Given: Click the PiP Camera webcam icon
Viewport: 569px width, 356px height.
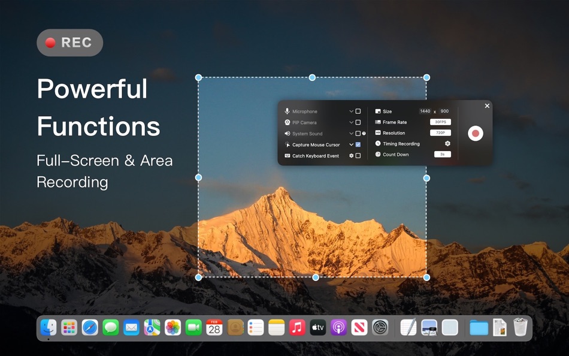Looking at the screenshot, I should pyautogui.click(x=287, y=122).
